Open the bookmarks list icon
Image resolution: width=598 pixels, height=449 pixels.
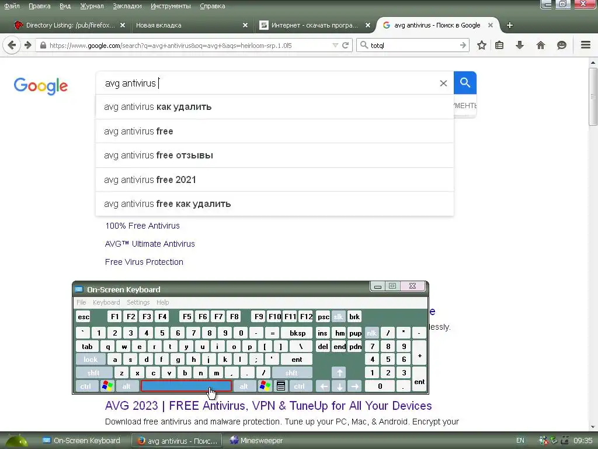tap(499, 46)
